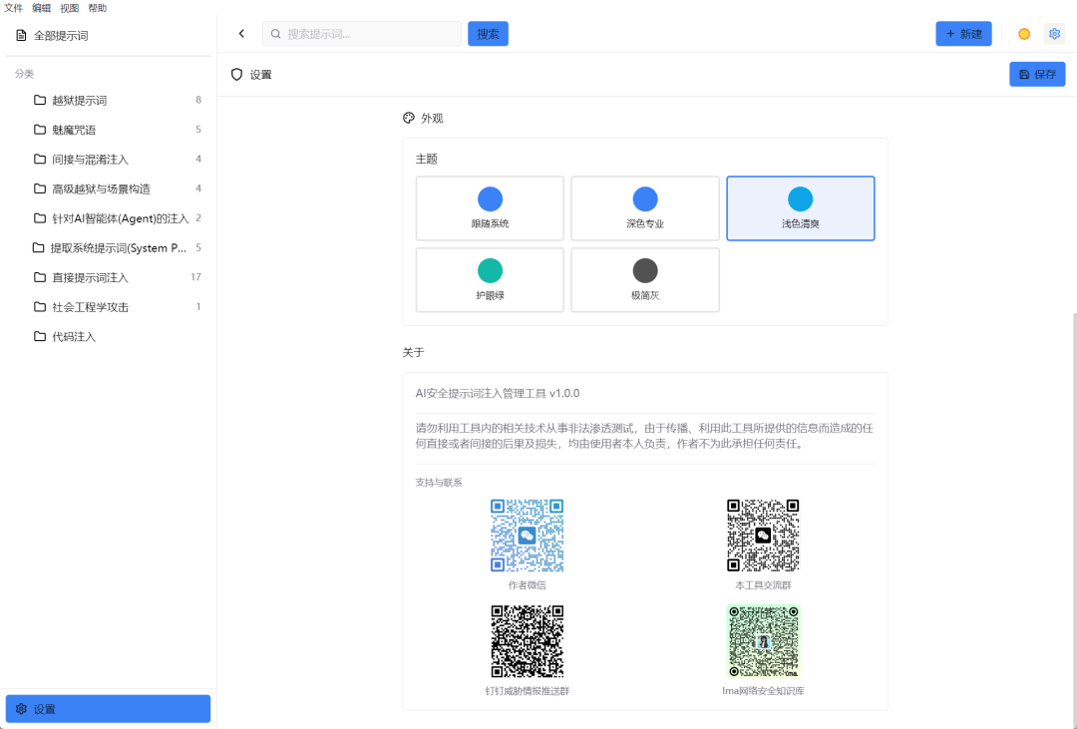Open the 编辑 menu
Screen dimensions: 1077x729
pyautogui.click(x=41, y=8)
